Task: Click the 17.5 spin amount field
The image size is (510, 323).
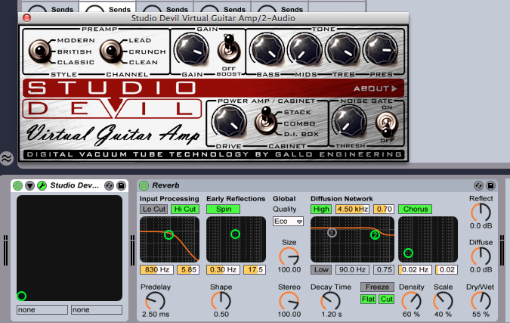Action: (x=255, y=269)
